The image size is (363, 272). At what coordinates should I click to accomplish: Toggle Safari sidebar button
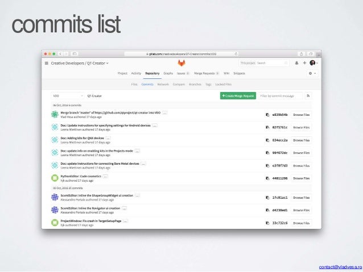click(x=75, y=54)
